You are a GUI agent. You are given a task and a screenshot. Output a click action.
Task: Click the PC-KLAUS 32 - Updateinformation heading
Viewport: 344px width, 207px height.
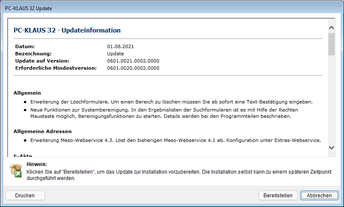pos(67,30)
